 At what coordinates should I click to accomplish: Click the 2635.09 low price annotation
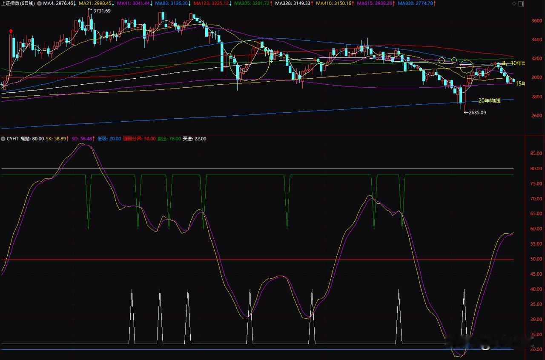click(477, 113)
